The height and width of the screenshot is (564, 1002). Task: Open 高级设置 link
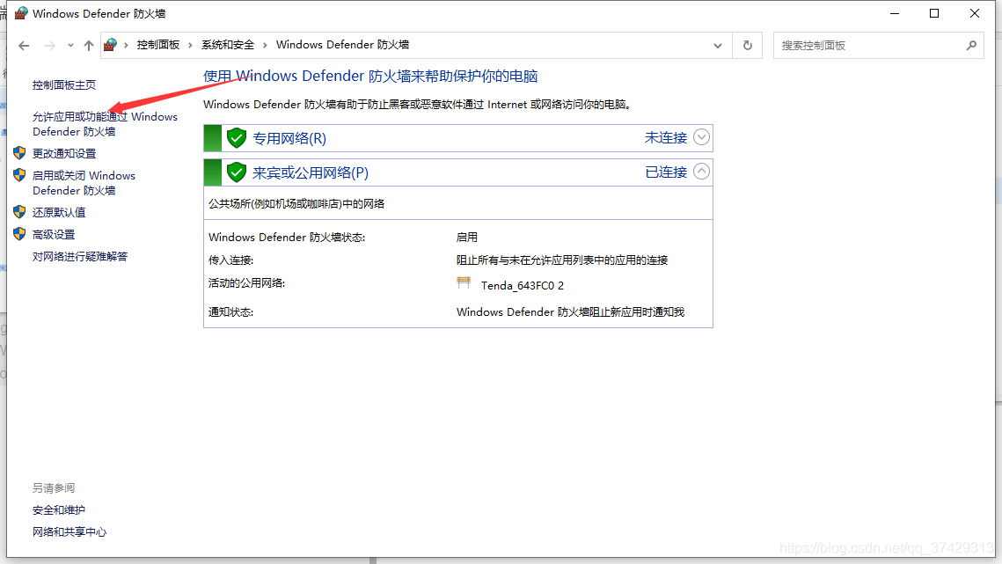coord(54,235)
